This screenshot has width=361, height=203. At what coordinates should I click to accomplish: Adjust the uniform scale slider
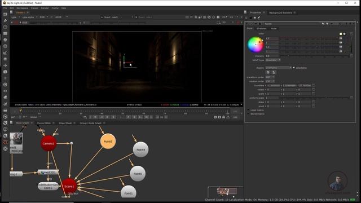(x=315, y=98)
